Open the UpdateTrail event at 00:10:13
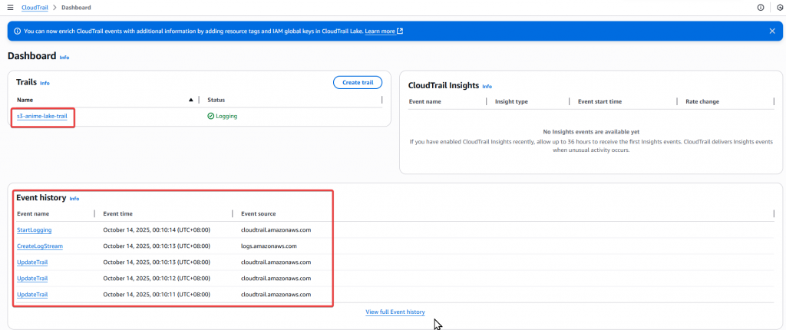786x330 pixels. pos(32,262)
